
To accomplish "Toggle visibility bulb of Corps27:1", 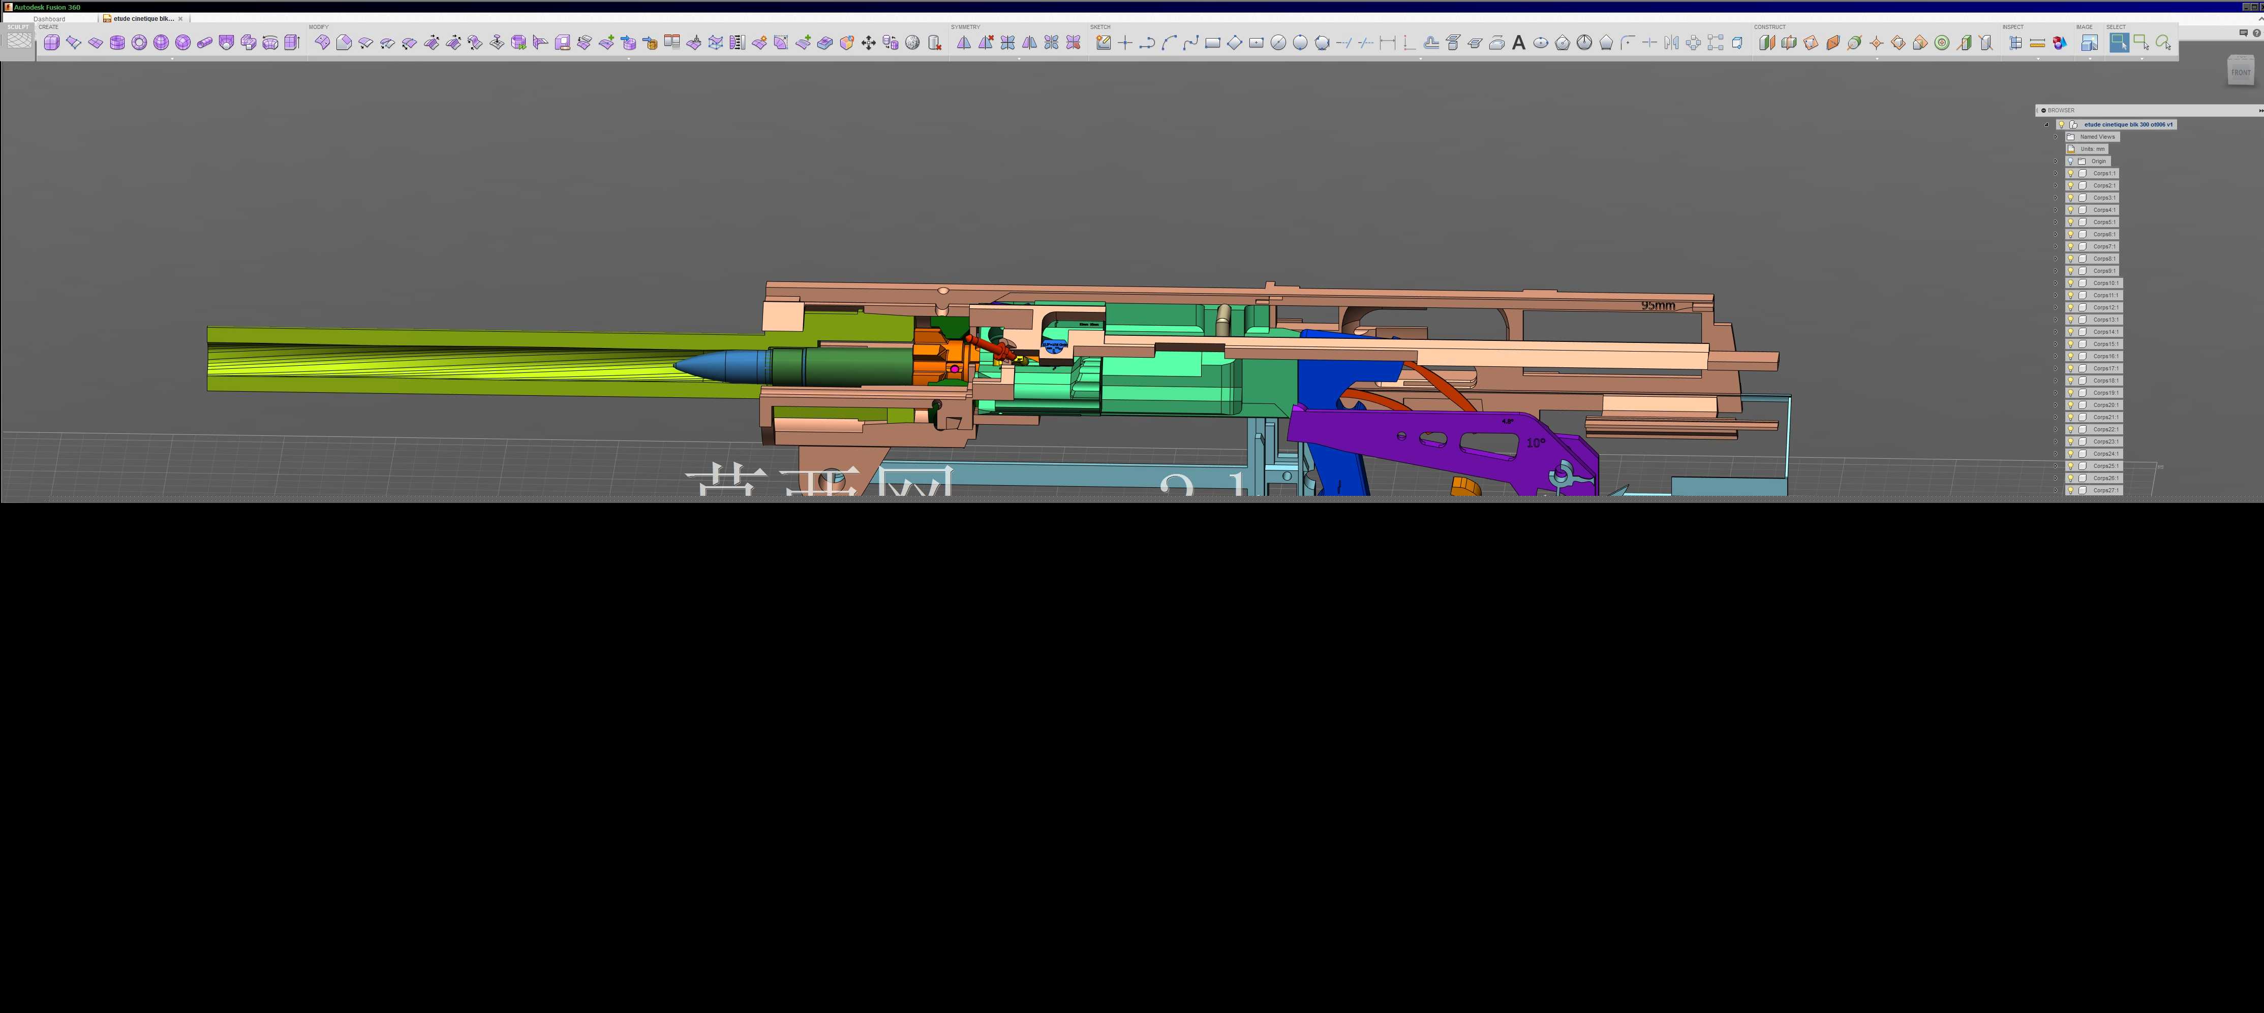I will 2071,490.
